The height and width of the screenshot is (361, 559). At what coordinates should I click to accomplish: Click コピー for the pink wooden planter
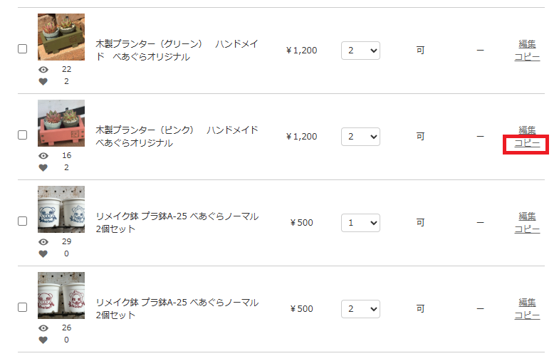pos(527,143)
